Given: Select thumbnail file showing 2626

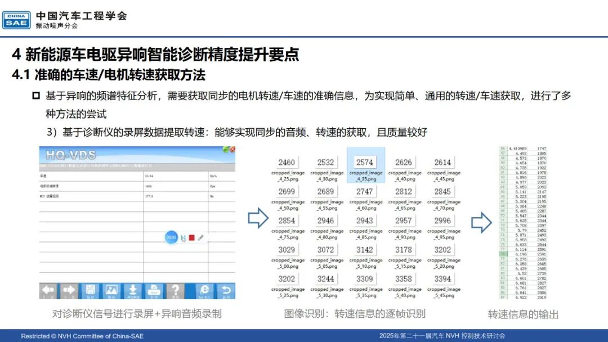Looking at the screenshot, I should pyautogui.click(x=404, y=169).
